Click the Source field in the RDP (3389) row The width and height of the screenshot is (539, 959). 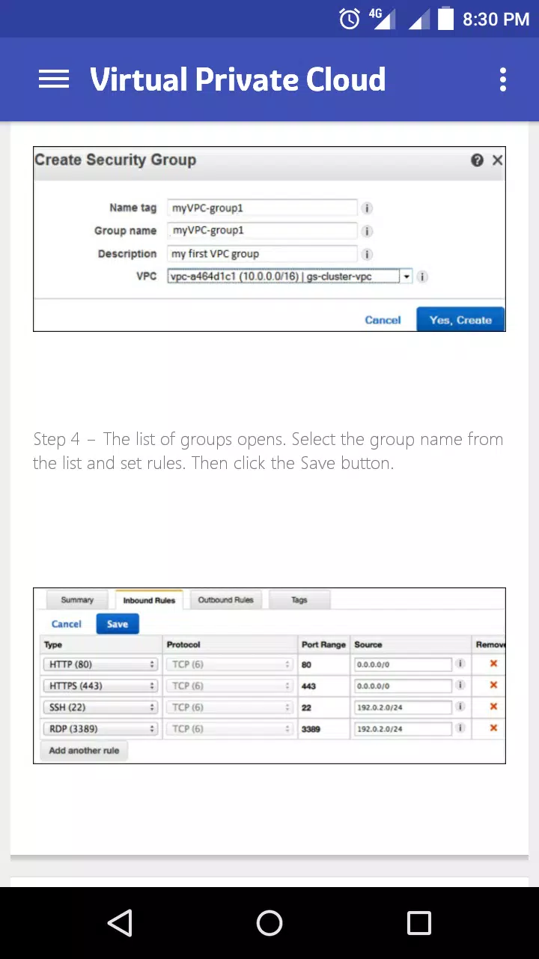tap(403, 729)
